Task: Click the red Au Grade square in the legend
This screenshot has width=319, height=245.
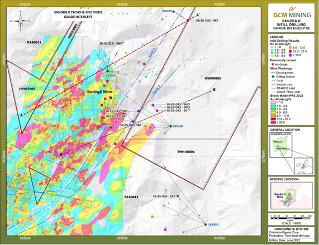Action: tap(273, 65)
